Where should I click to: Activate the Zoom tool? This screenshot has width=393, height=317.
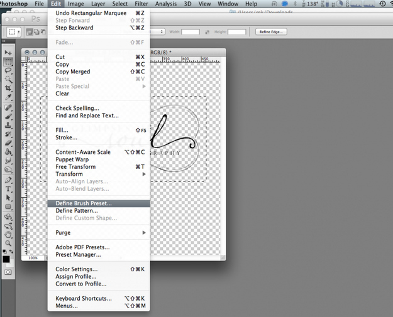(x=8, y=243)
